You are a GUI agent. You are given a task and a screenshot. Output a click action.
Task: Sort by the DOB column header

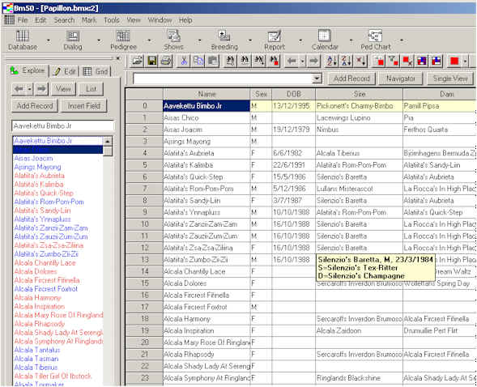click(293, 94)
